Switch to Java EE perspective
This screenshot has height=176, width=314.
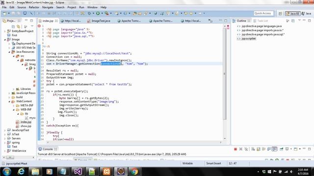click(293, 13)
